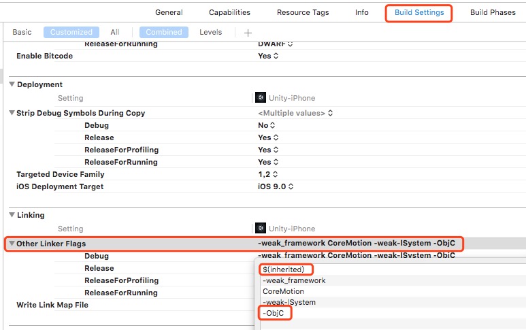Click Unity-iPhone icon in Linking header
The image size is (526, 330).
[x=261, y=228]
